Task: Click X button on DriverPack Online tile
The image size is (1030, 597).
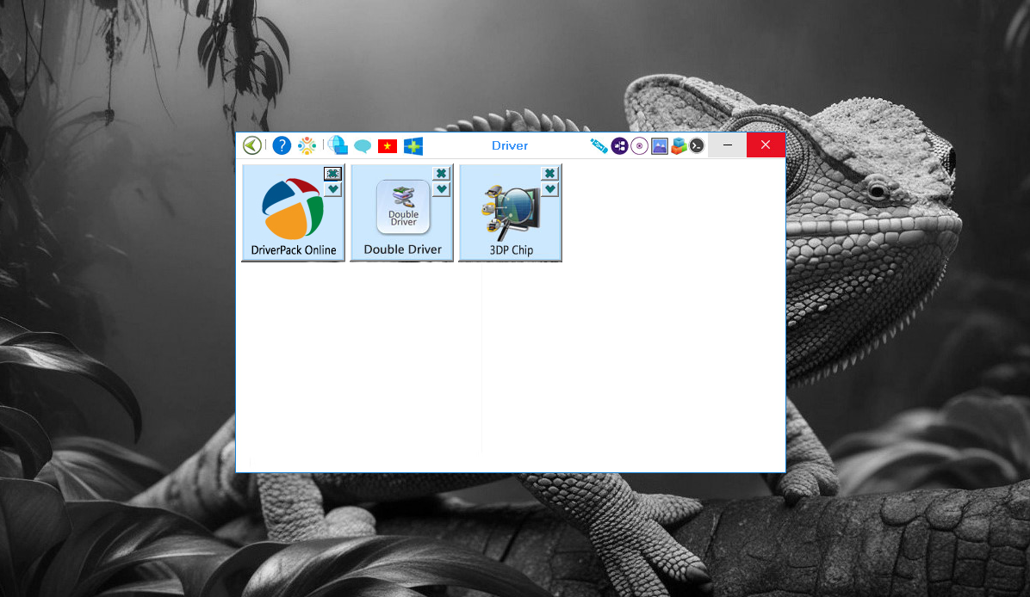Action: [x=332, y=174]
